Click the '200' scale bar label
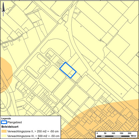 pyautogui.click(x=130, y=133)
